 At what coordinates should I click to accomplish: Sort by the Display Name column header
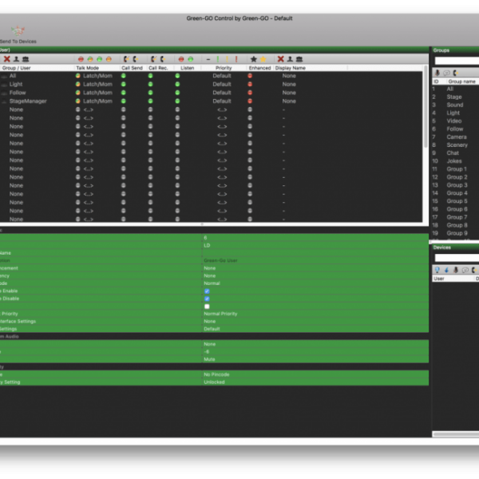tap(291, 68)
